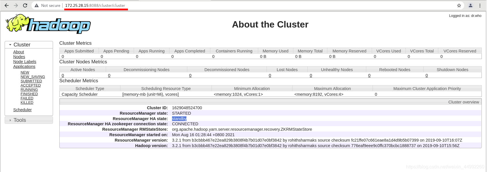The width and height of the screenshot is (487, 172).
Task: Click the ZKRMStateStore class name value
Action: coord(242,129)
